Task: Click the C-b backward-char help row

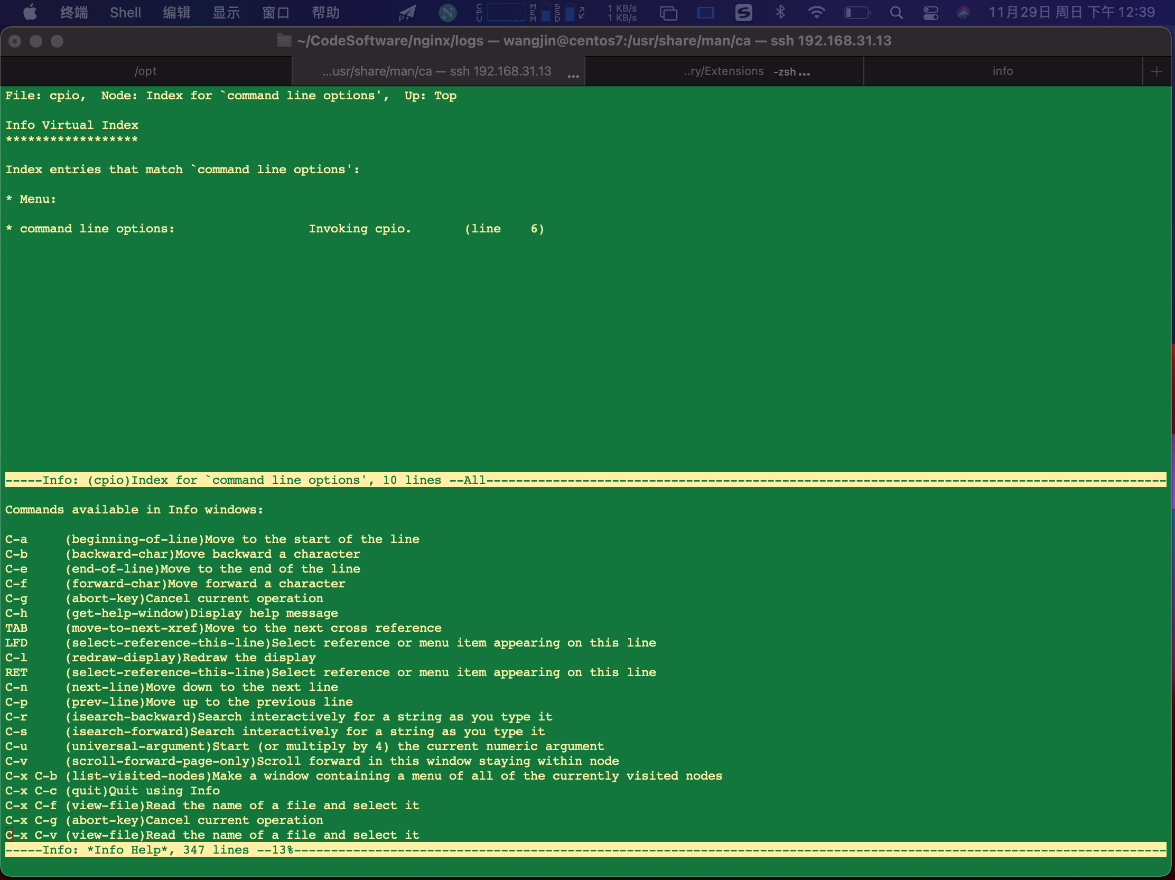Action: pos(183,554)
